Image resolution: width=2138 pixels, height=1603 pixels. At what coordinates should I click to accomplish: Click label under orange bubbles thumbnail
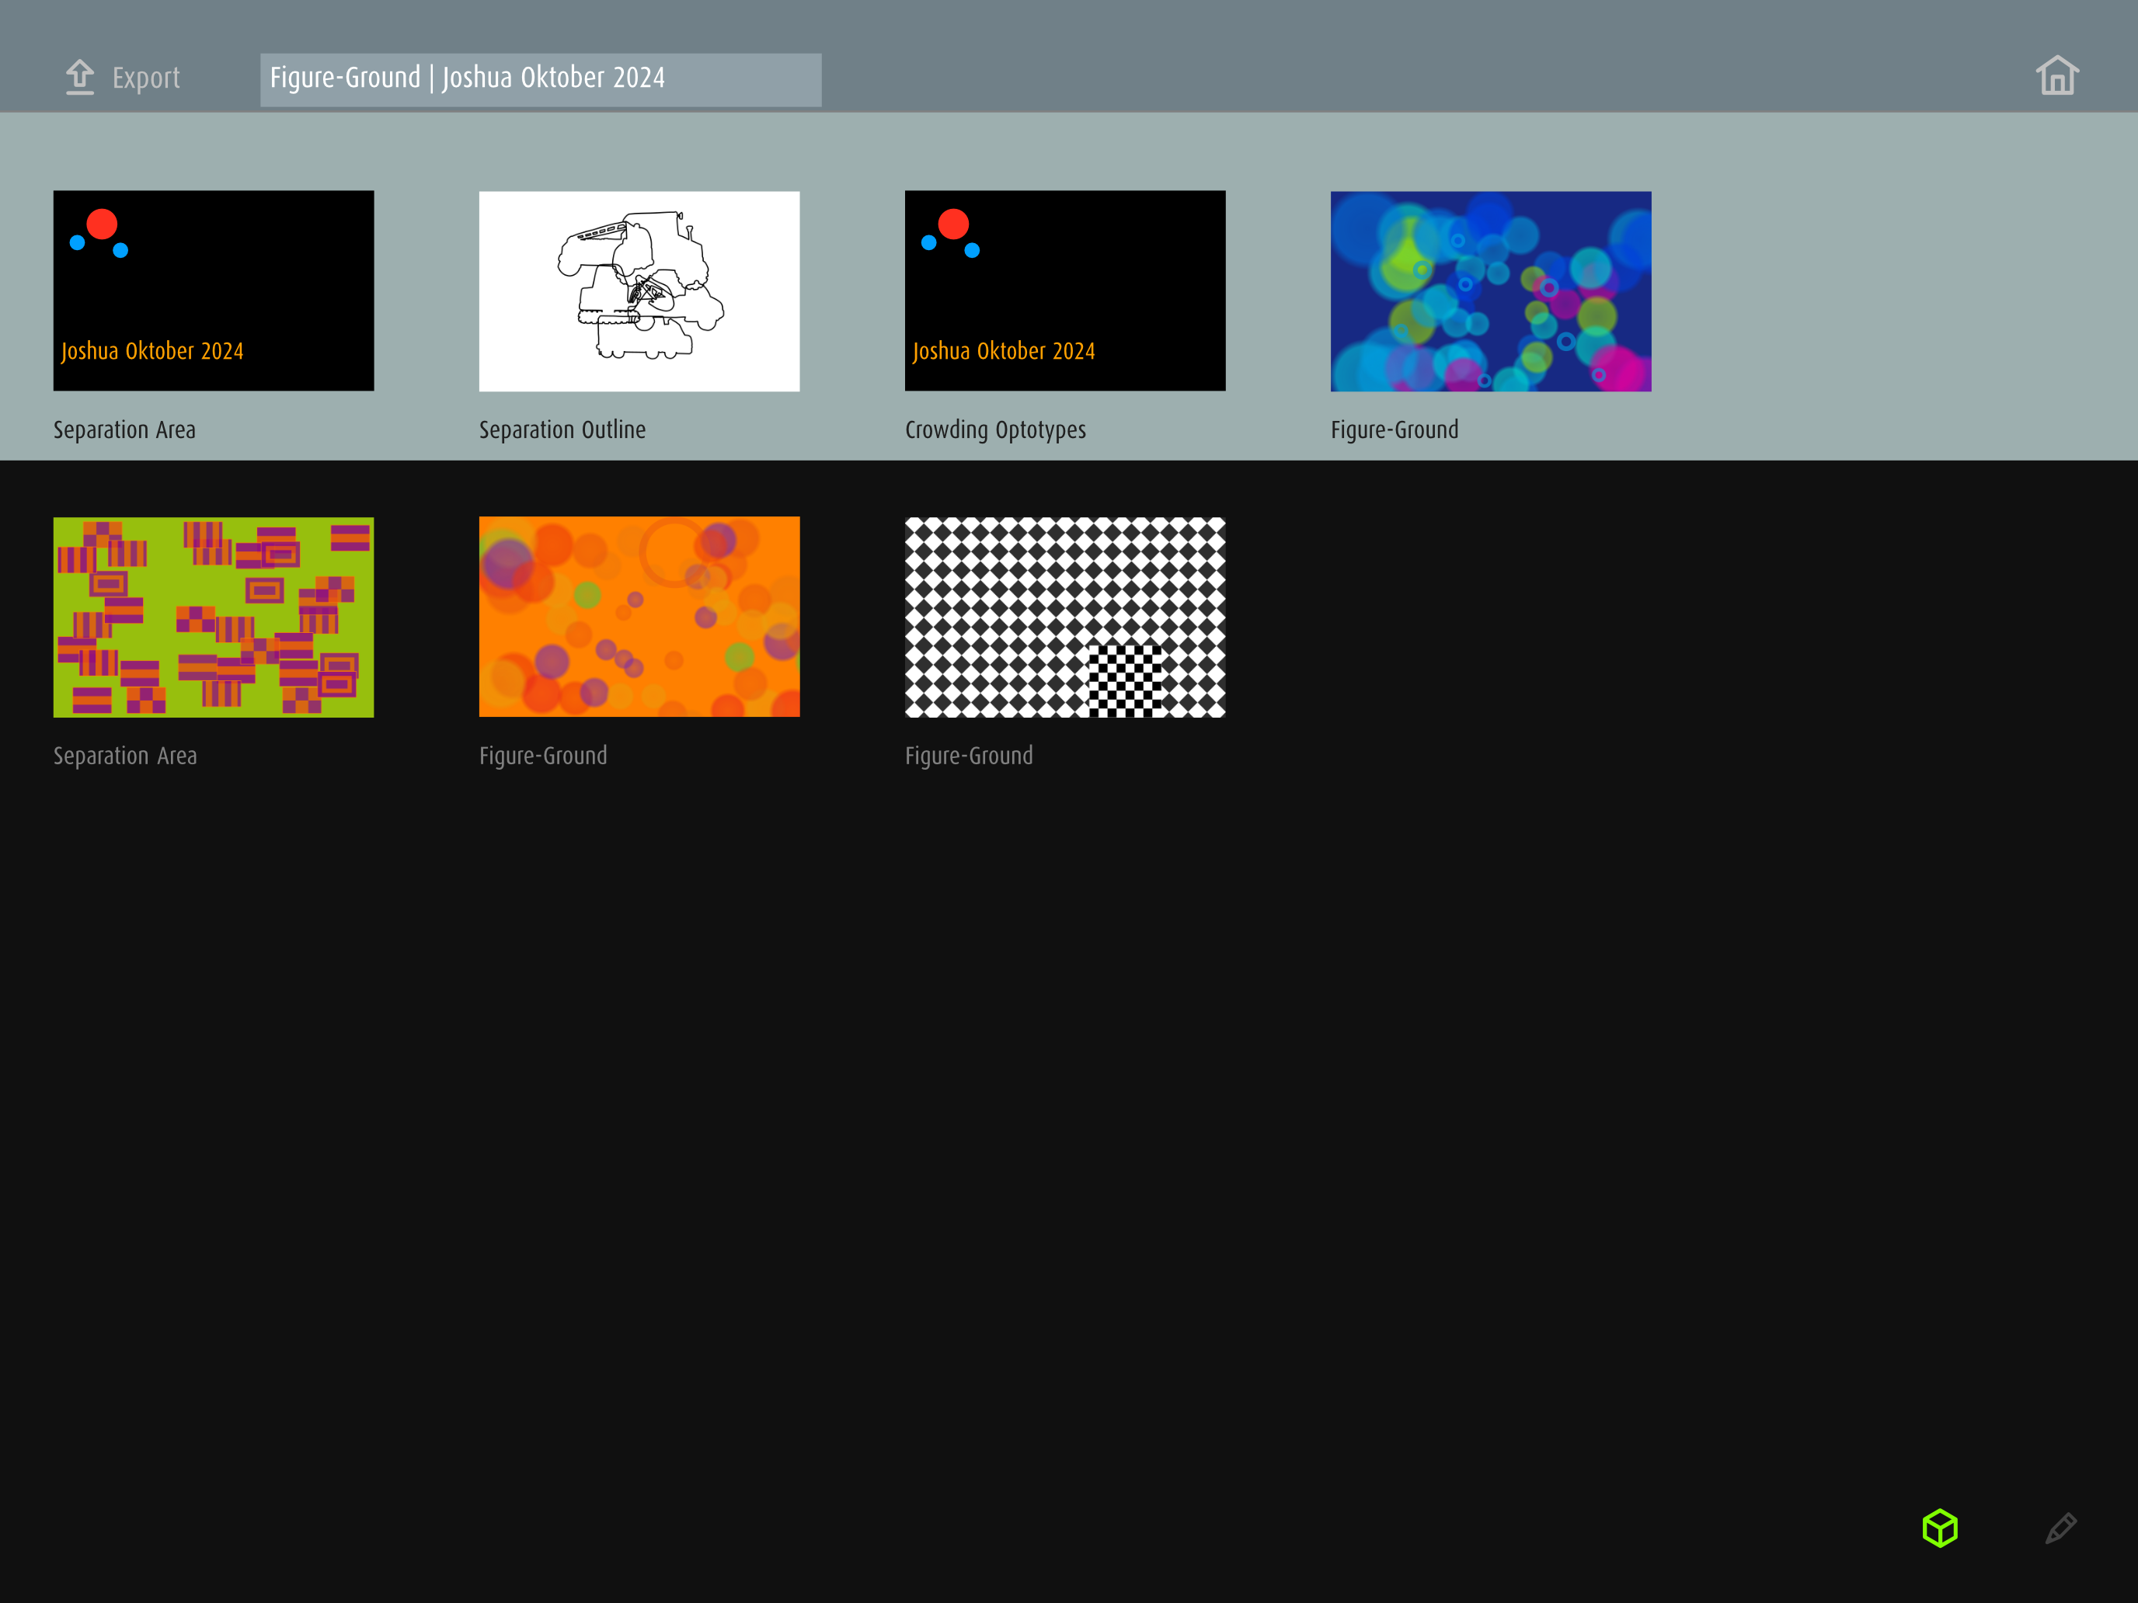point(543,756)
